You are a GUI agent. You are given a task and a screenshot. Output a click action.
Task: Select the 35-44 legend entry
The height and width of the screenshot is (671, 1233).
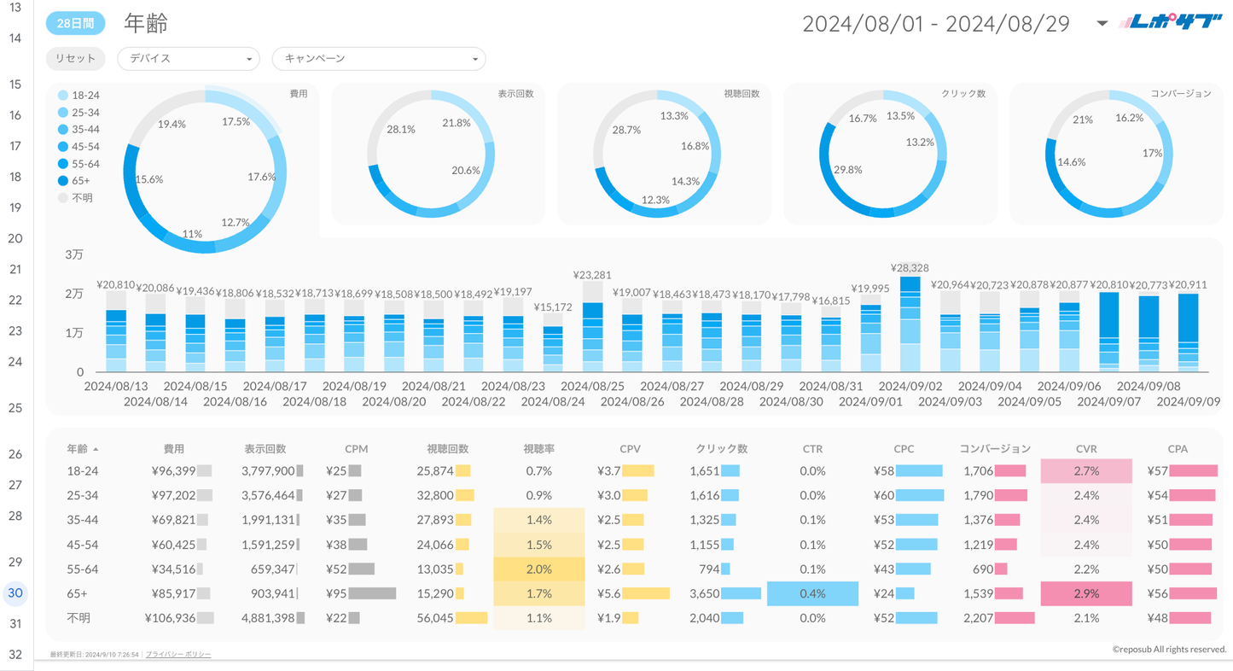point(79,130)
